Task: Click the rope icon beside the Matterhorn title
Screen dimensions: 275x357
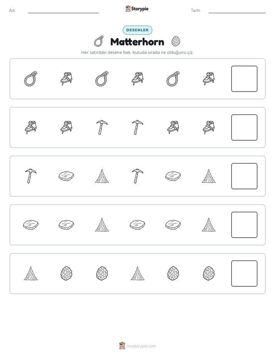Action: (99, 41)
